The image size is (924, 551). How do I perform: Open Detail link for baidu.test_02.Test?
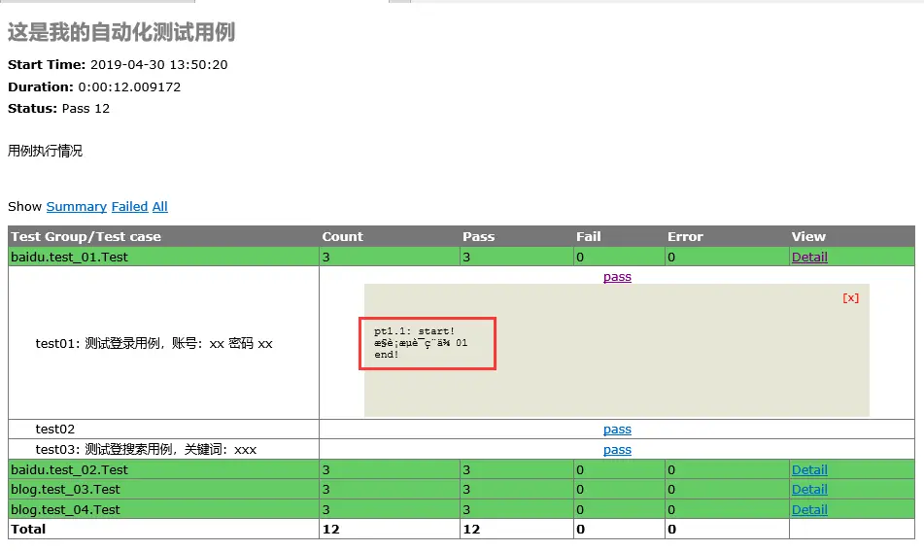pyautogui.click(x=809, y=469)
